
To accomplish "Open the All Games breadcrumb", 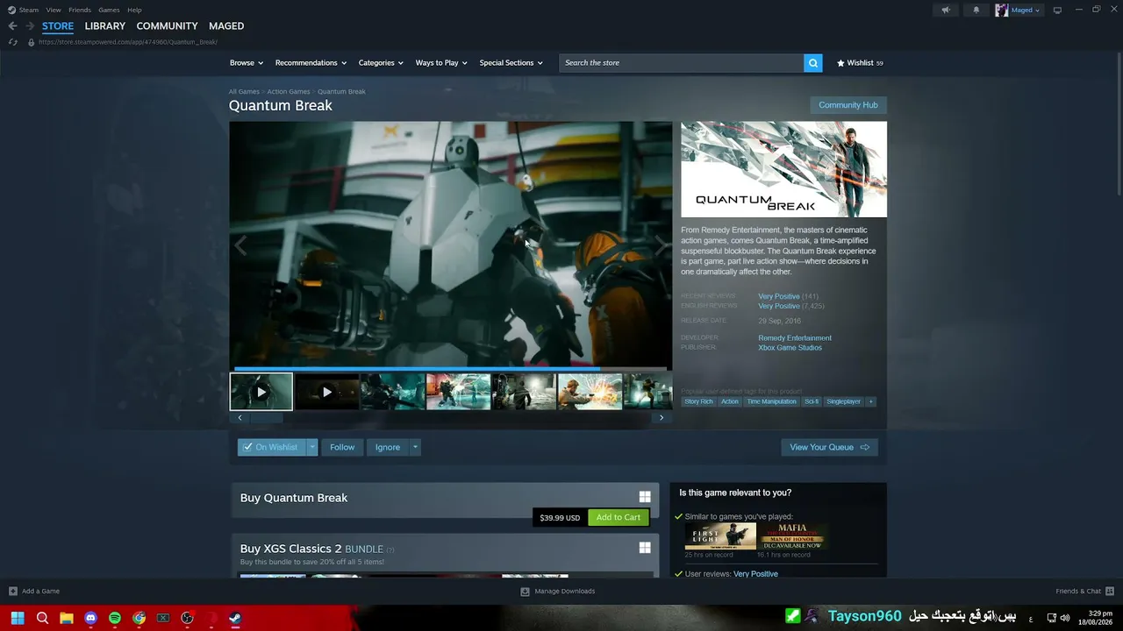I will pos(244,91).
